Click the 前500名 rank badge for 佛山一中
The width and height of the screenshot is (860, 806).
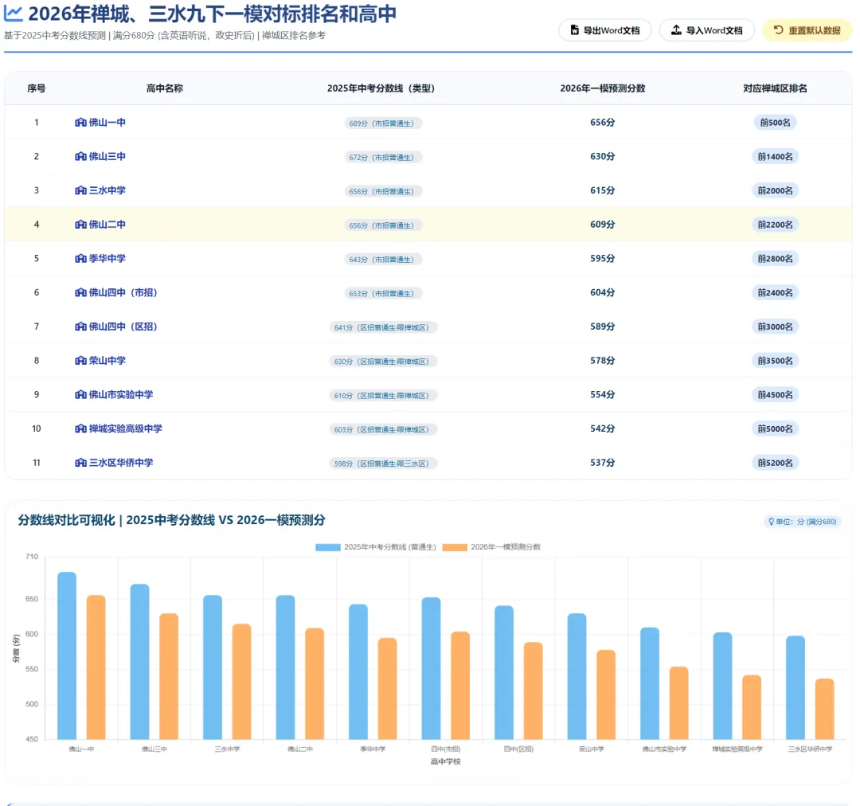point(775,123)
